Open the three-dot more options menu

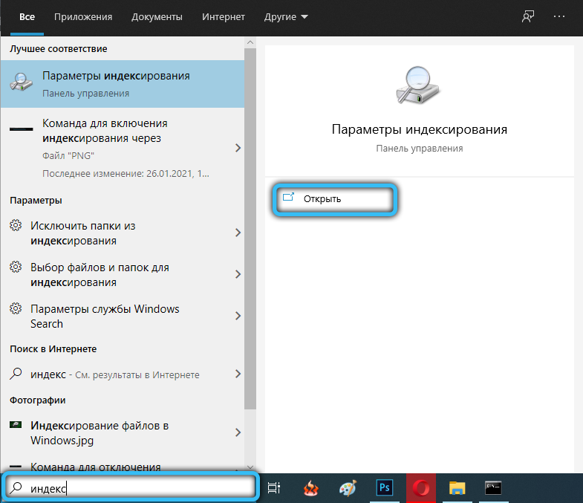pos(559,16)
